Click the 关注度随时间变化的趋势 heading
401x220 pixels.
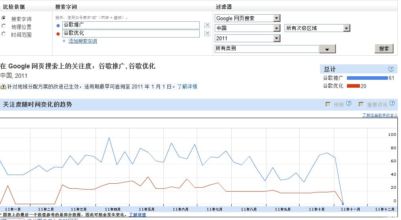tap(37, 104)
